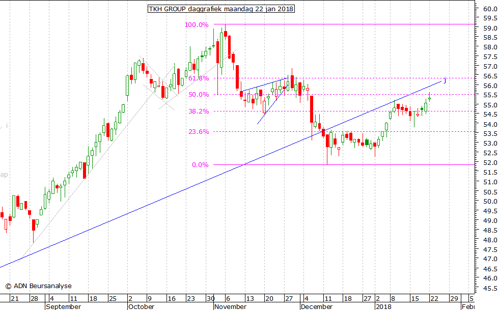This screenshot has width=499, height=310.
Task: Click the 47.0 price axis value
Action: tap(490, 260)
